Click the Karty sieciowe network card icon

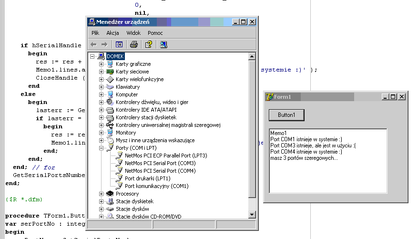coord(110,72)
